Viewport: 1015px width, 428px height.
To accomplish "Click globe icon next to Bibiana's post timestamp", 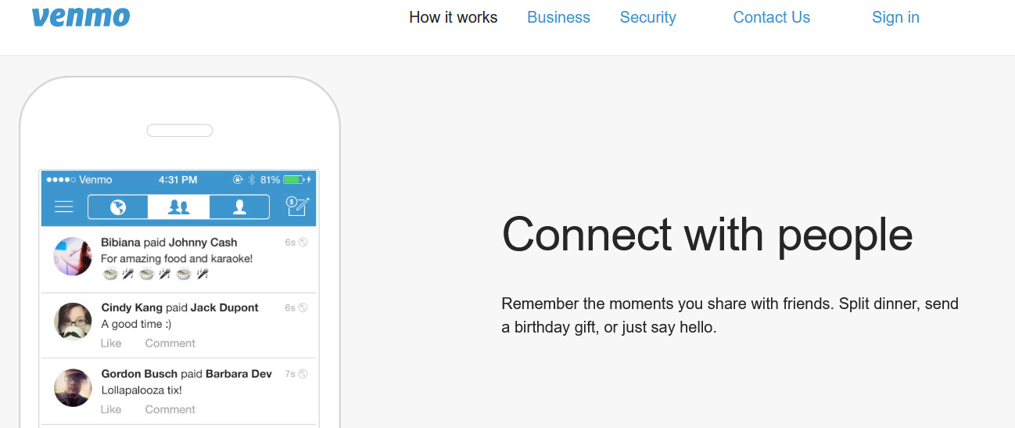I will (303, 243).
